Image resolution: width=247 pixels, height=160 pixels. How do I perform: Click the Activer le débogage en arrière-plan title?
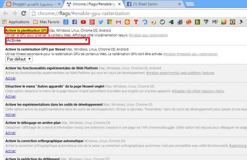click(x=33, y=123)
